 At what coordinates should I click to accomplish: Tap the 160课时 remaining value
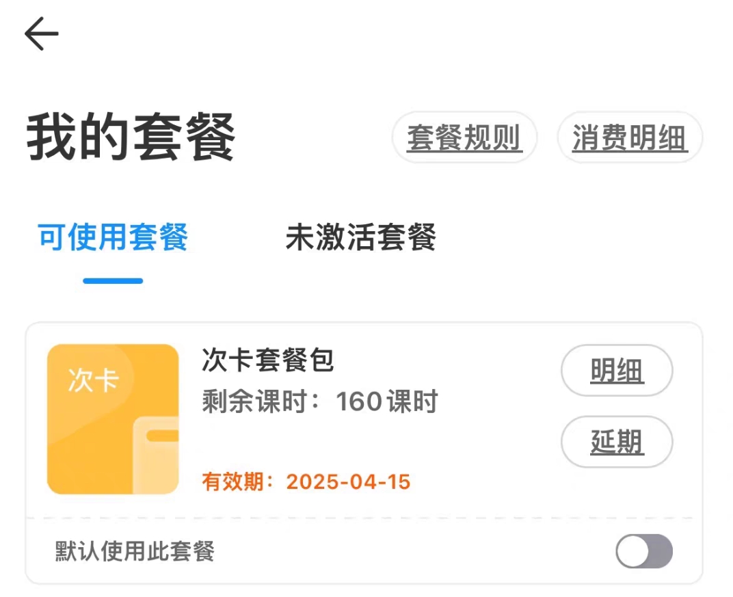click(386, 401)
